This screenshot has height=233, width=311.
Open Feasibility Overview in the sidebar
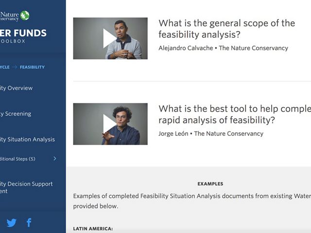point(17,88)
